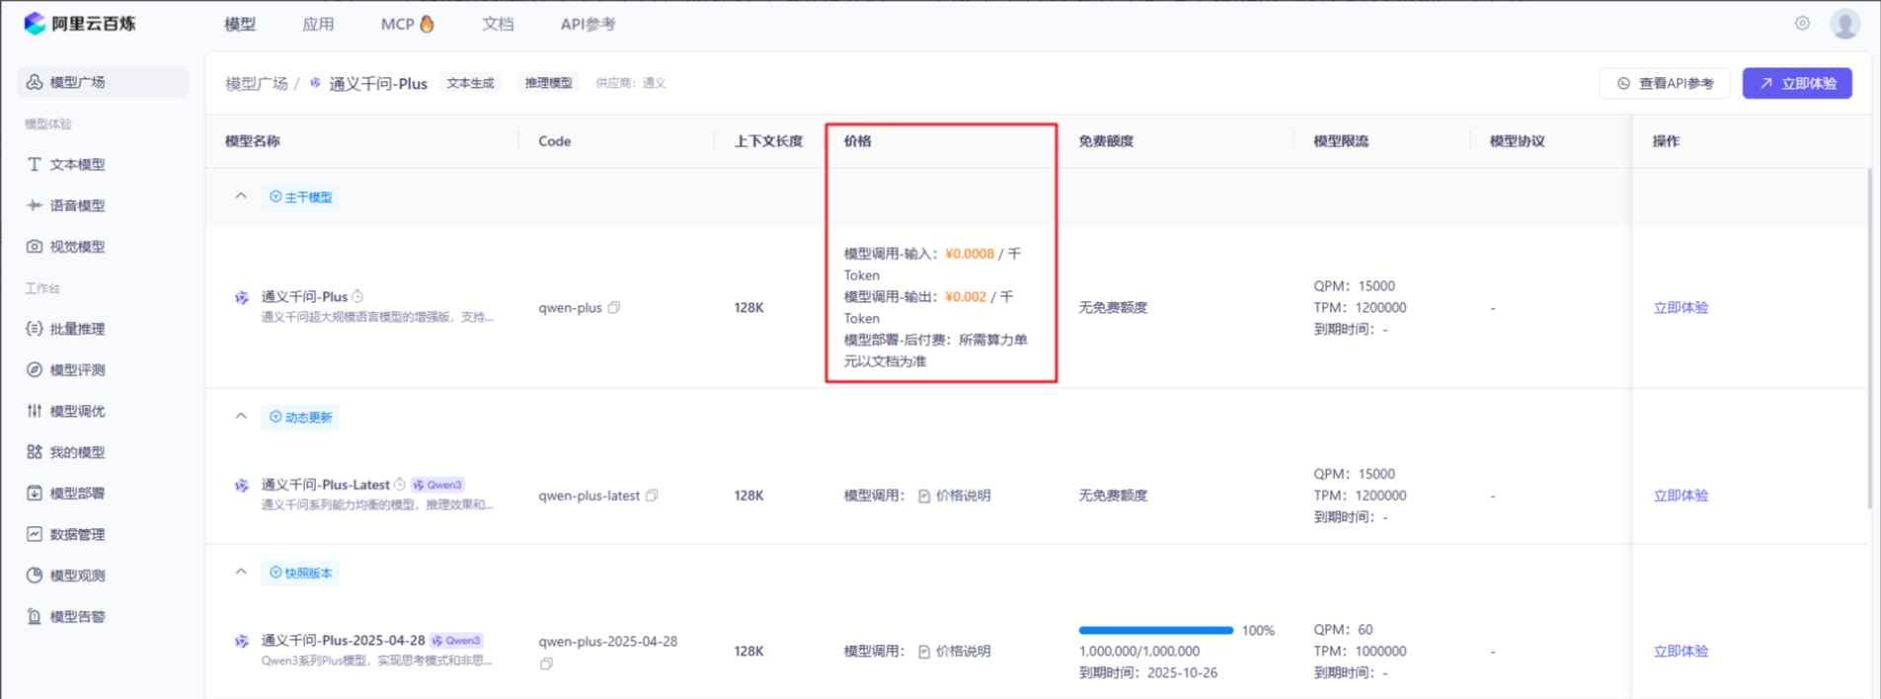
Task: Click the 推理模型 tag
Action: pyautogui.click(x=549, y=83)
